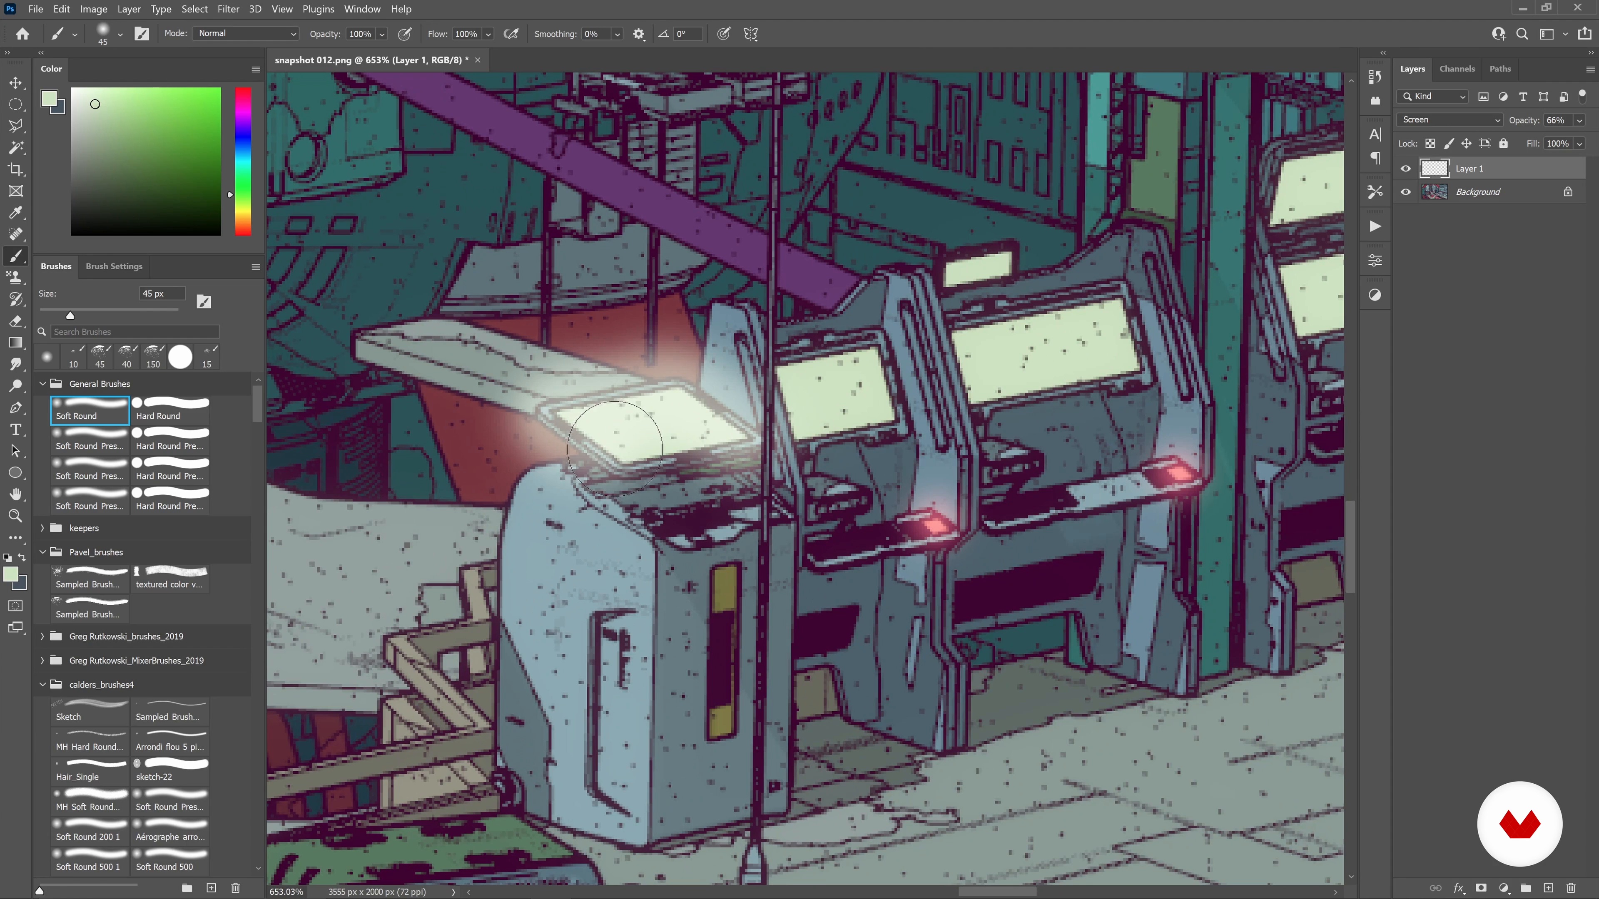
Task: Select sketch-22 brush preset
Action: click(x=169, y=771)
